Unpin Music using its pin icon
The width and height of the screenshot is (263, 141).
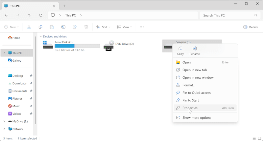(31, 106)
